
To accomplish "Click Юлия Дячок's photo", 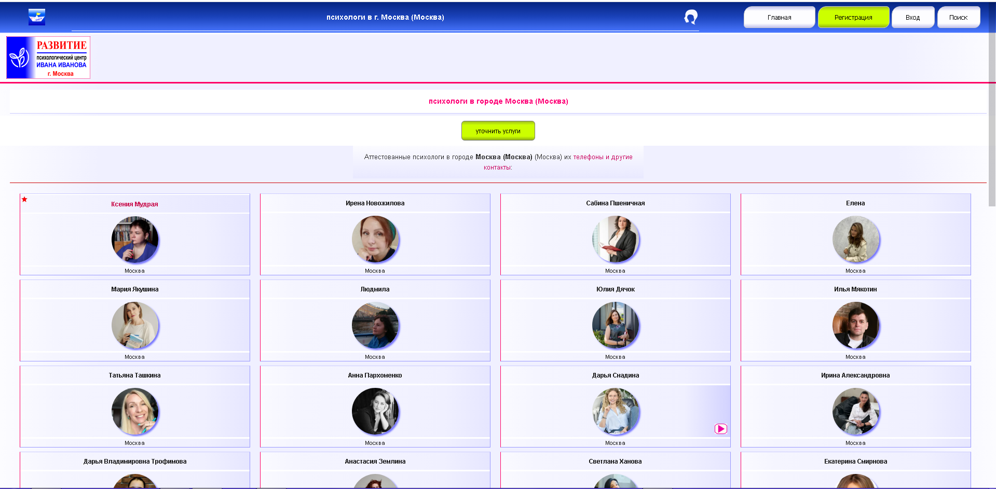I will pos(616,326).
